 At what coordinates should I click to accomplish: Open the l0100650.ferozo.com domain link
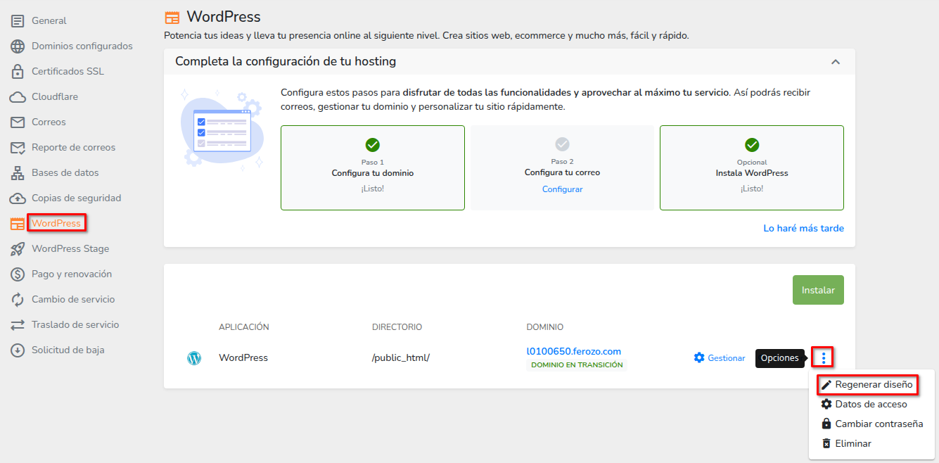[x=573, y=352]
